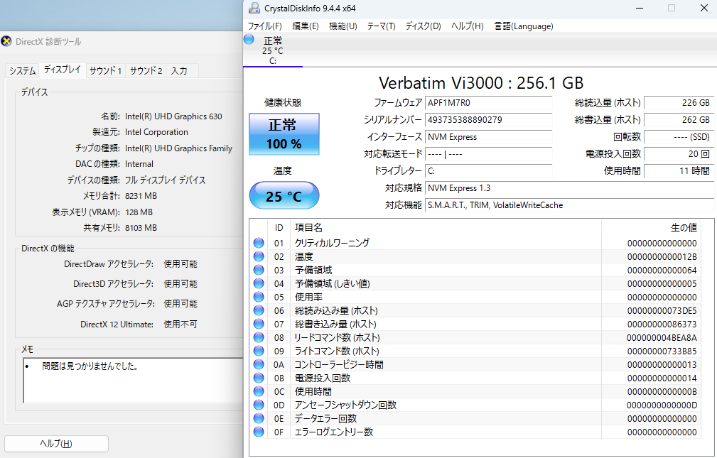Click the 使用時間 value 11 時間
The image size is (717, 458).
pyautogui.click(x=679, y=170)
